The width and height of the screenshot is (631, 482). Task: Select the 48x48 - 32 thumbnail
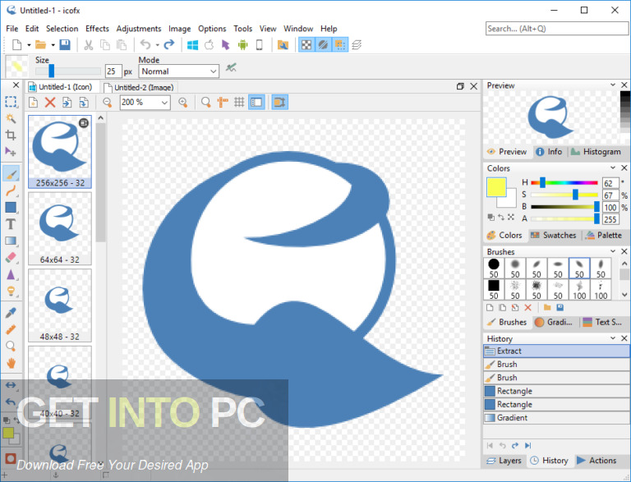[59, 305]
